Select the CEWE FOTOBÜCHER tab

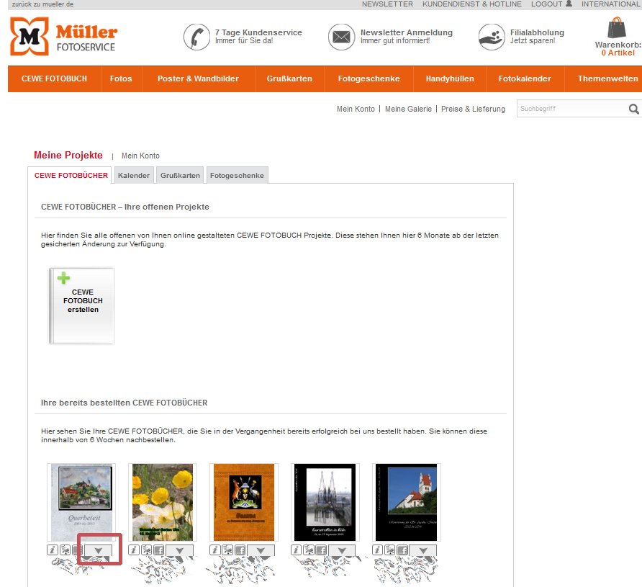click(x=71, y=175)
